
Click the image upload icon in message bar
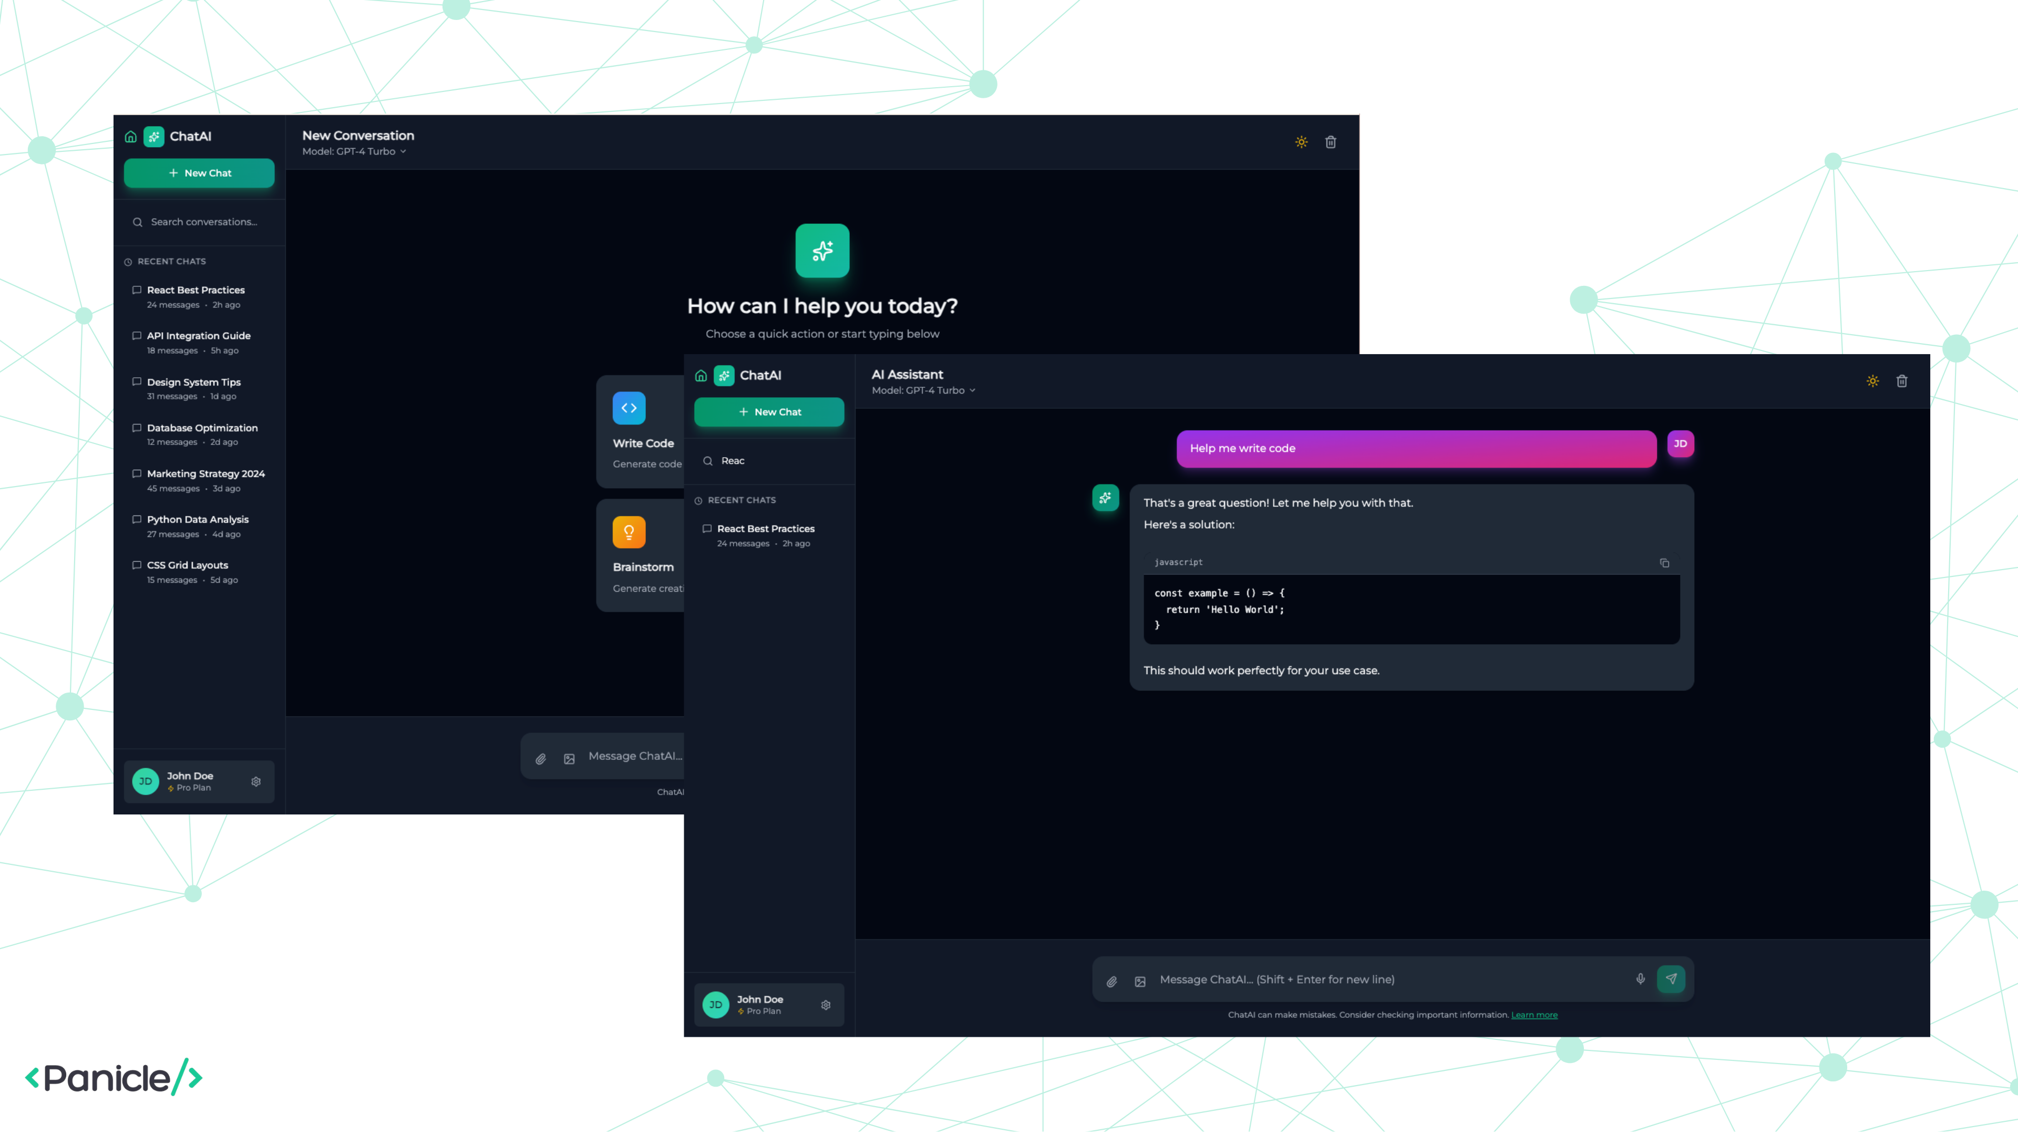tap(1140, 981)
